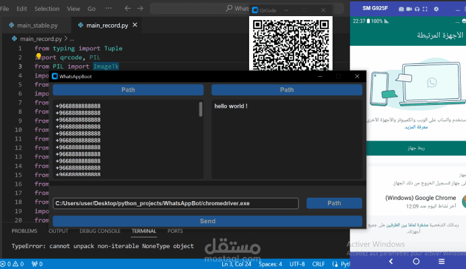The image size is (466, 269).
Task: Click the 'hello world !' message text box
Action: pos(287,139)
